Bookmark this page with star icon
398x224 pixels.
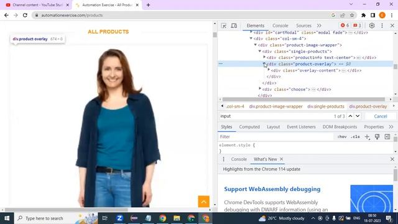[x=352, y=15]
